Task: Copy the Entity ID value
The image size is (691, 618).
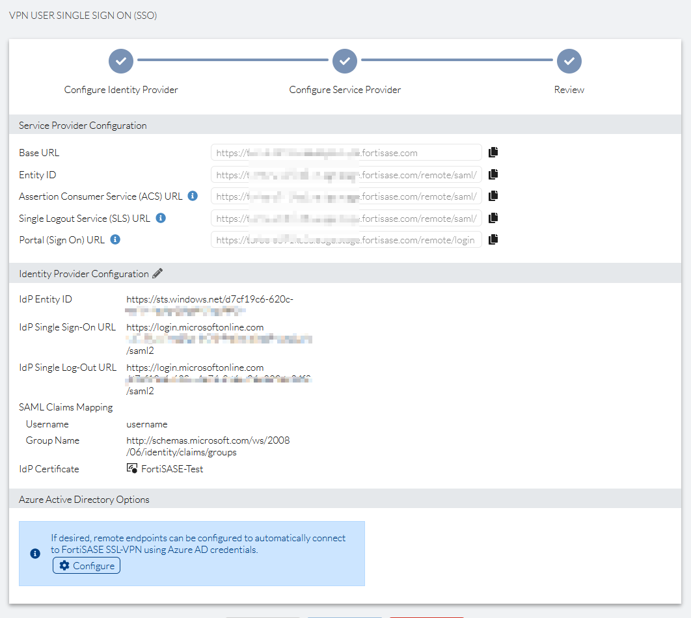Action: point(493,174)
